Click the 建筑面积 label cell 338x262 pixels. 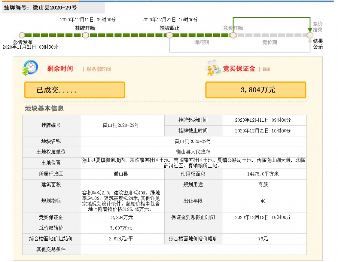click(51, 185)
